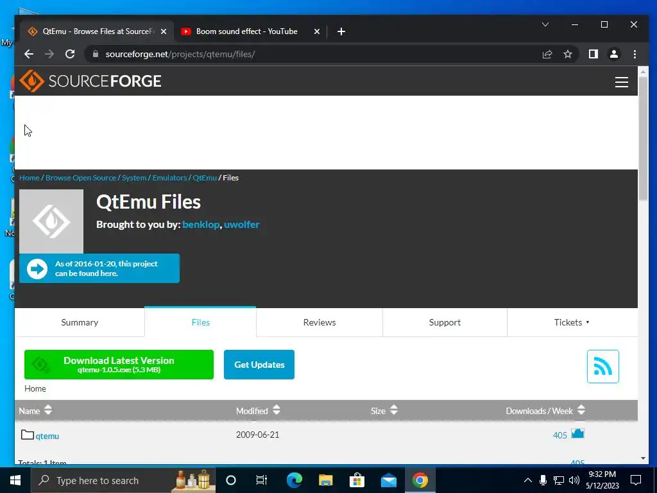Click the System breadcrumb link
The height and width of the screenshot is (493, 657).
pyautogui.click(x=134, y=178)
